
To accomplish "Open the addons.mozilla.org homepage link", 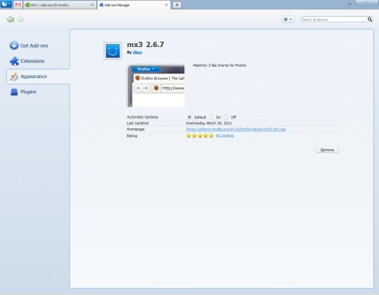I will (x=235, y=129).
